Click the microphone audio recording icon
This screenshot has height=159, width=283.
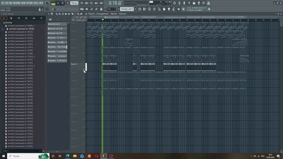pyautogui.click(x=184, y=3)
